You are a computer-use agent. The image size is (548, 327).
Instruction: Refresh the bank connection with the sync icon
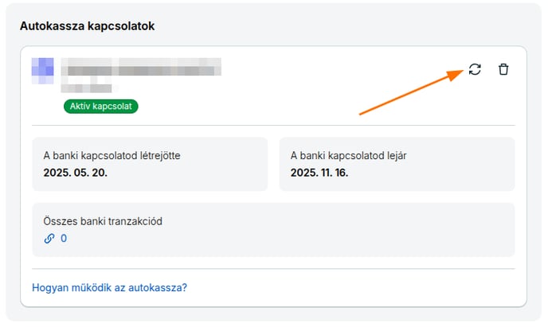point(475,69)
